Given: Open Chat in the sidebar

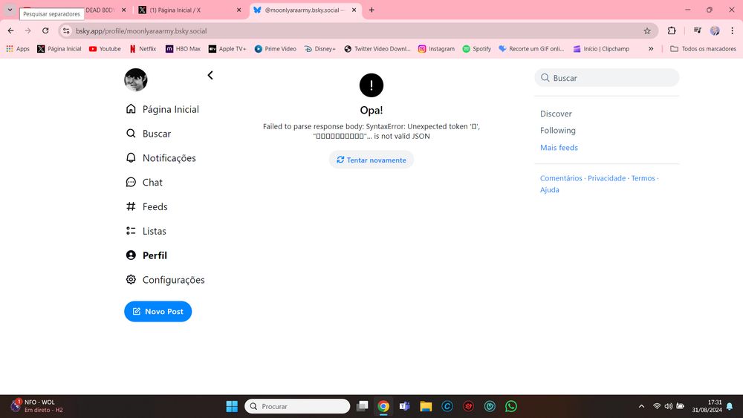Looking at the screenshot, I should [144, 182].
